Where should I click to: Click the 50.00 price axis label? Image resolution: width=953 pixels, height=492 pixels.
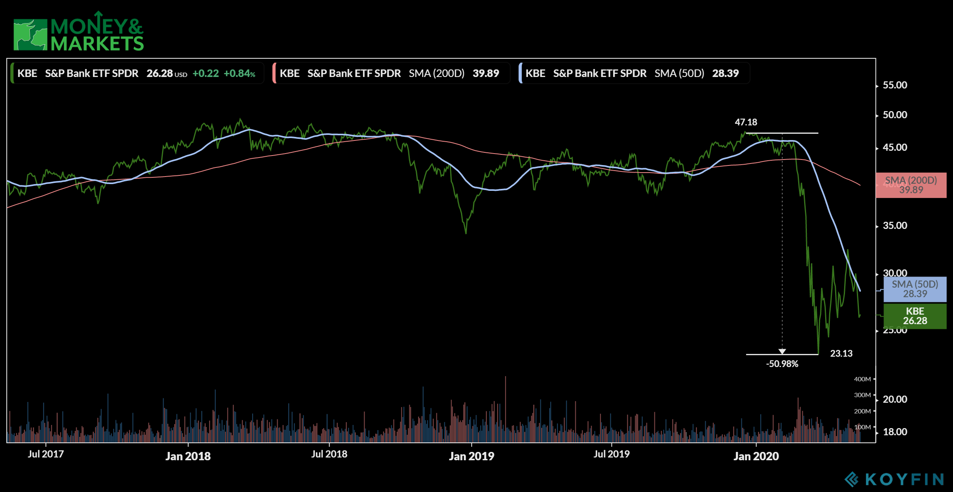[895, 115]
